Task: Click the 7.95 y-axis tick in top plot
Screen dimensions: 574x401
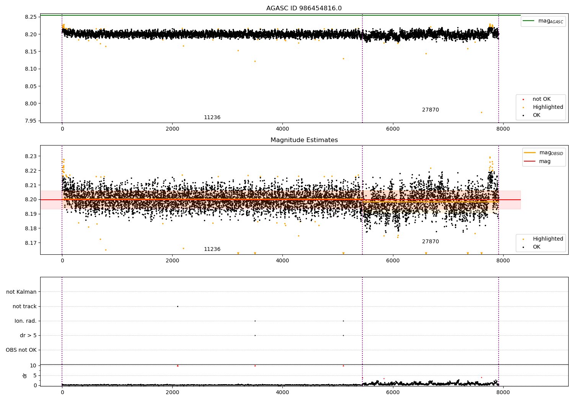Action: click(x=31, y=121)
